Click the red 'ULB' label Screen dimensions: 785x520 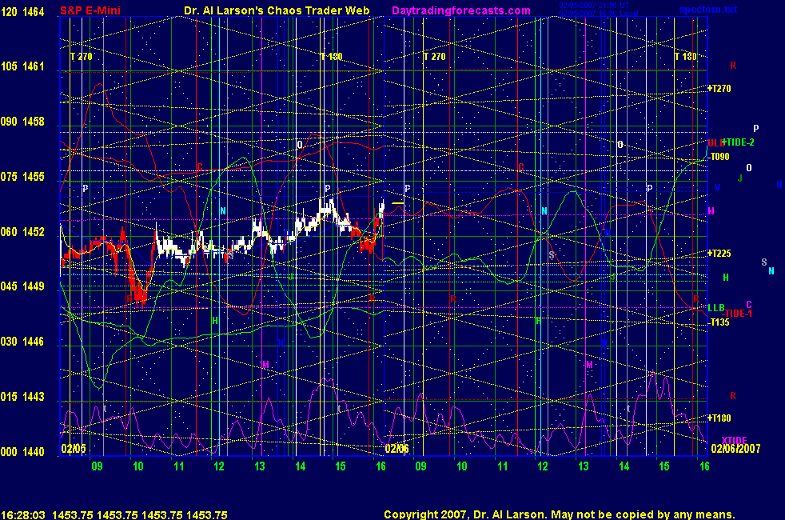[x=715, y=143]
